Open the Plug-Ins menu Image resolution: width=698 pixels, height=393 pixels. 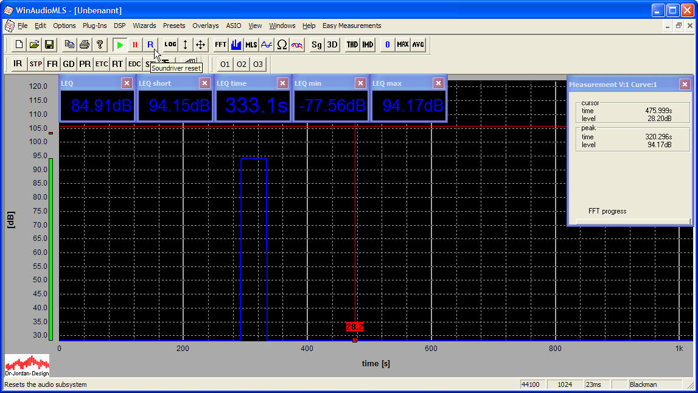coord(94,26)
